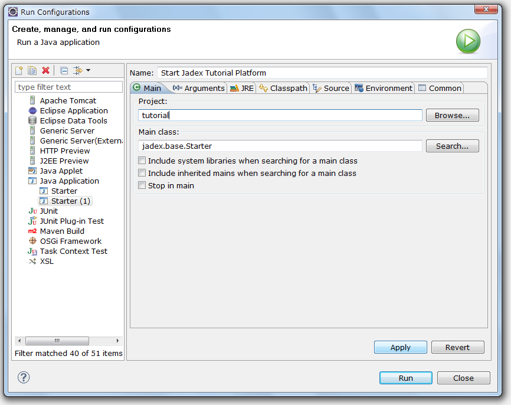511x405 pixels.
Task: Create a new launch configuration
Action: [x=19, y=70]
